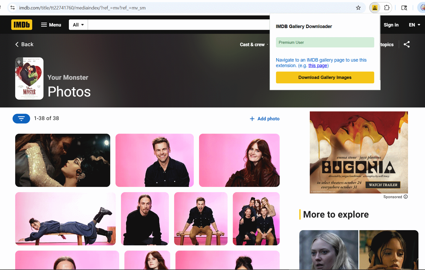Click the IMDB Gallery Downloader extension icon
This screenshot has height=270, width=425.
point(375,8)
